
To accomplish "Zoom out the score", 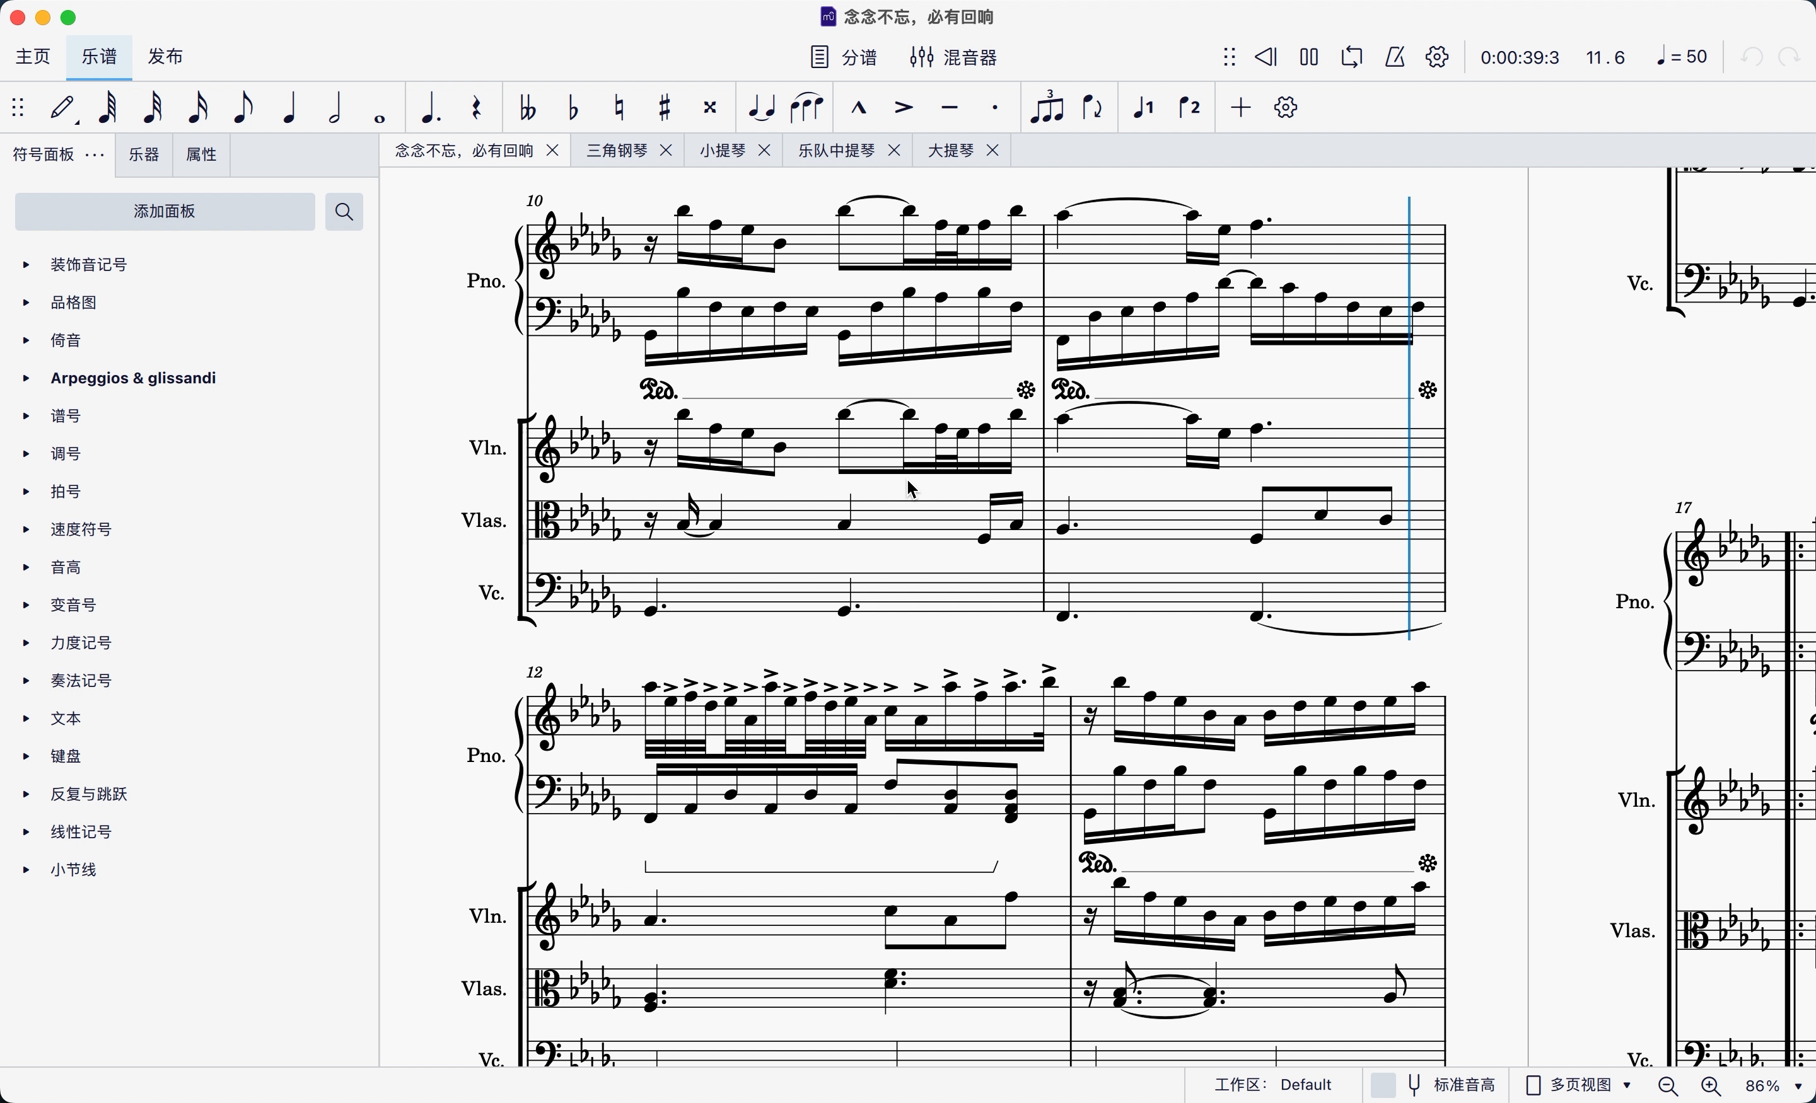I will coord(1668,1086).
